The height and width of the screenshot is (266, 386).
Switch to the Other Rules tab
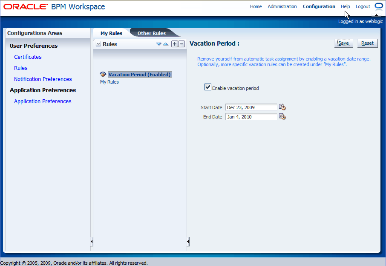pyautogui.click(x=152, y=33)
